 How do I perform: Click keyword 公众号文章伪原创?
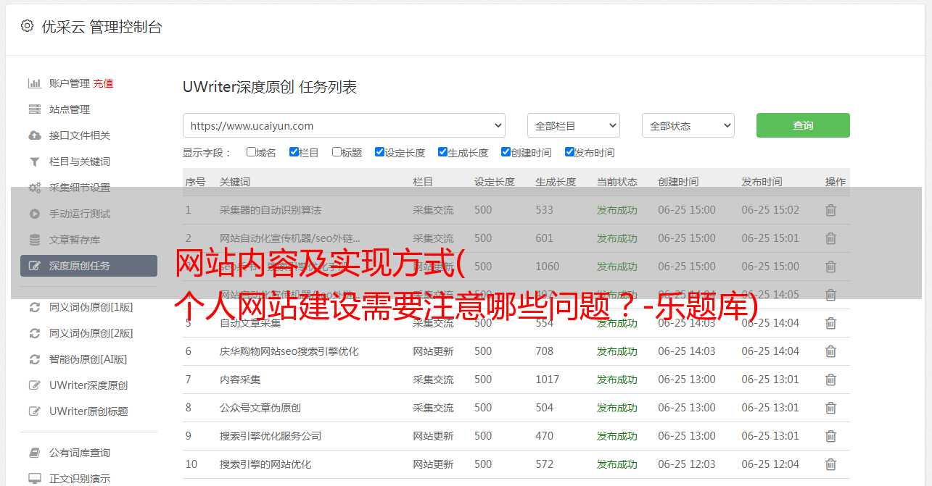(x=260, y=408)
